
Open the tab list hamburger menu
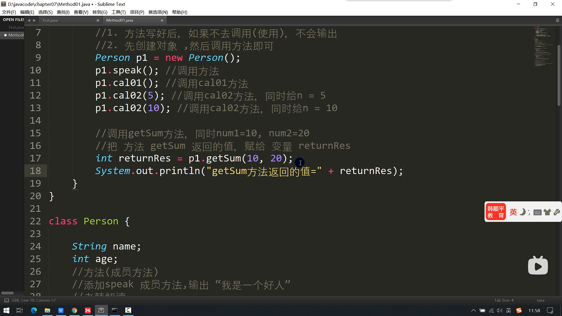pyautogui.click(x=557, y=20)
